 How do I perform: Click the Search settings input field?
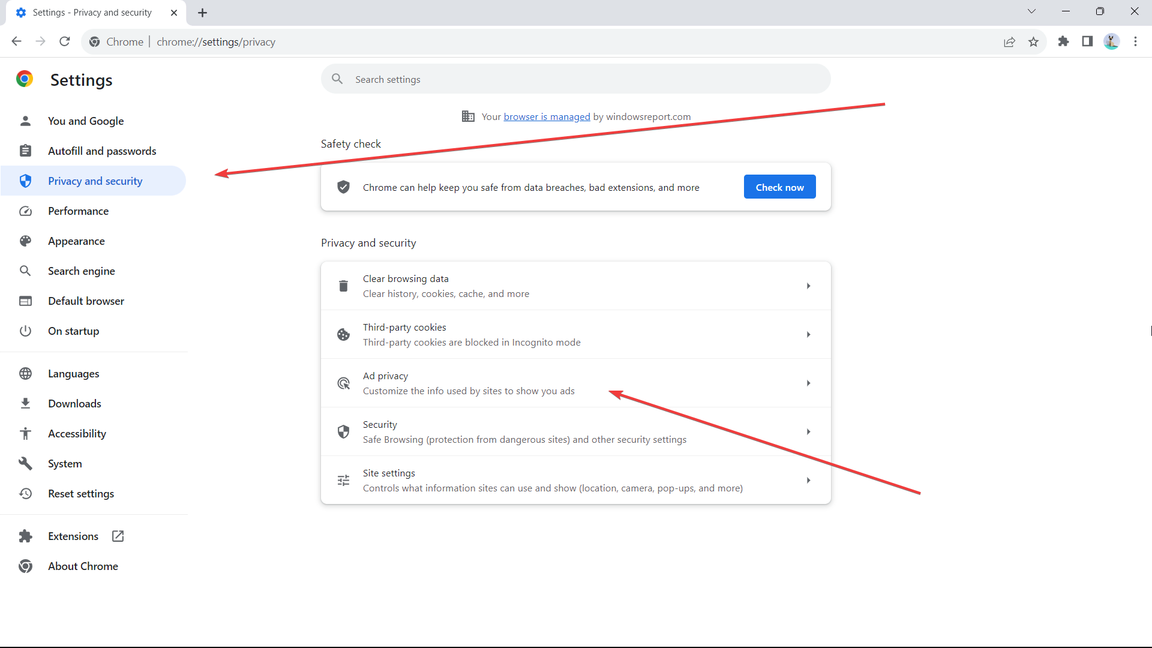pos(575,79)
